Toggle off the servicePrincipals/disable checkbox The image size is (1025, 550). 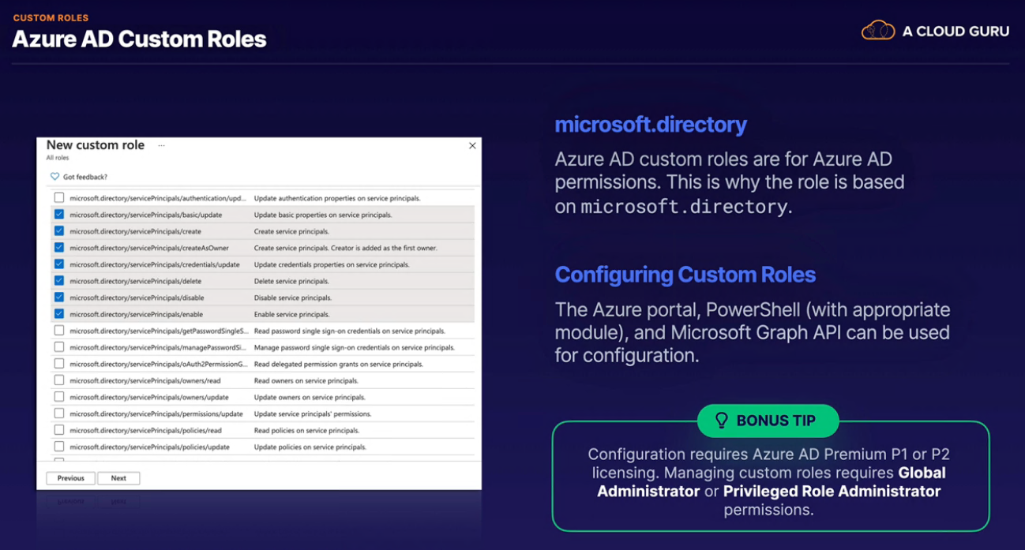tap(59, 297)
